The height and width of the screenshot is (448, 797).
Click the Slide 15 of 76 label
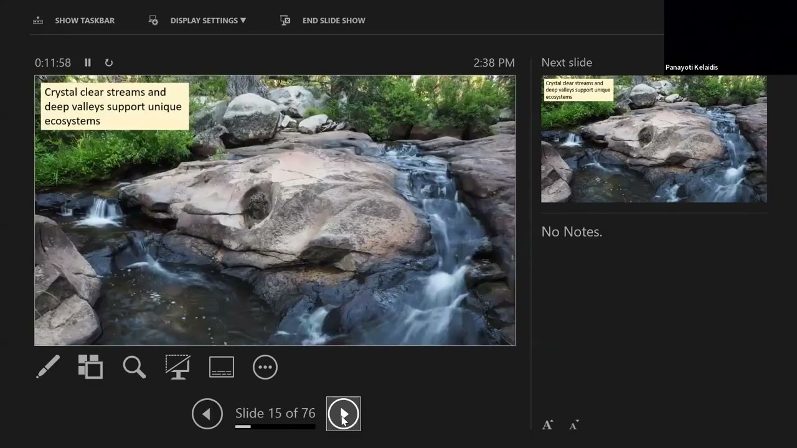pyautogui.click(x=275, y=413)
